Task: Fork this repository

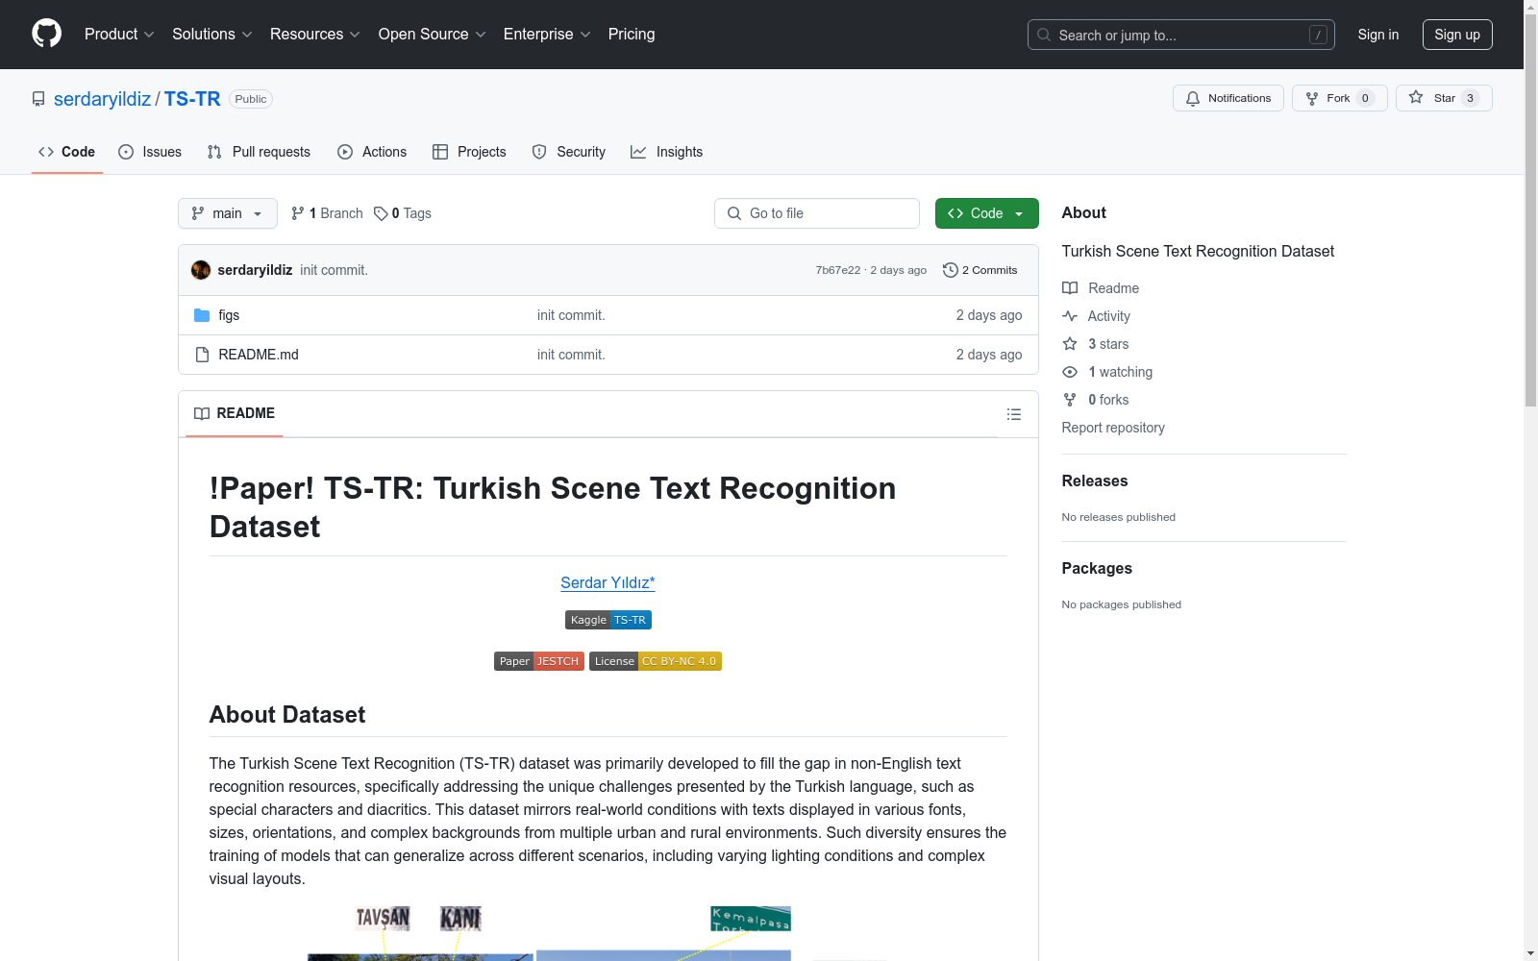Action: tap(1339, 98)
